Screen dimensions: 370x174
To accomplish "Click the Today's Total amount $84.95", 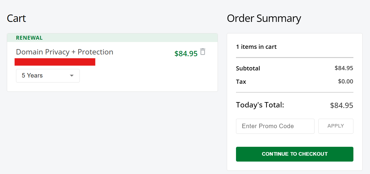I will tap(342, 106).
